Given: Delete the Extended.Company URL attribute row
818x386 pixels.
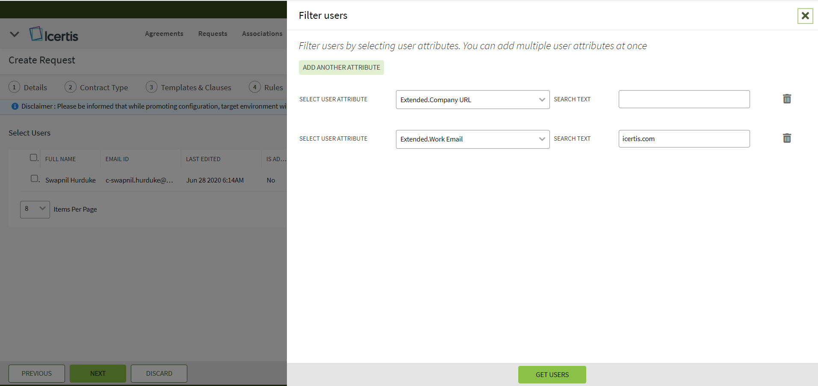Looking at the screenshot, I should coord(786,99).
